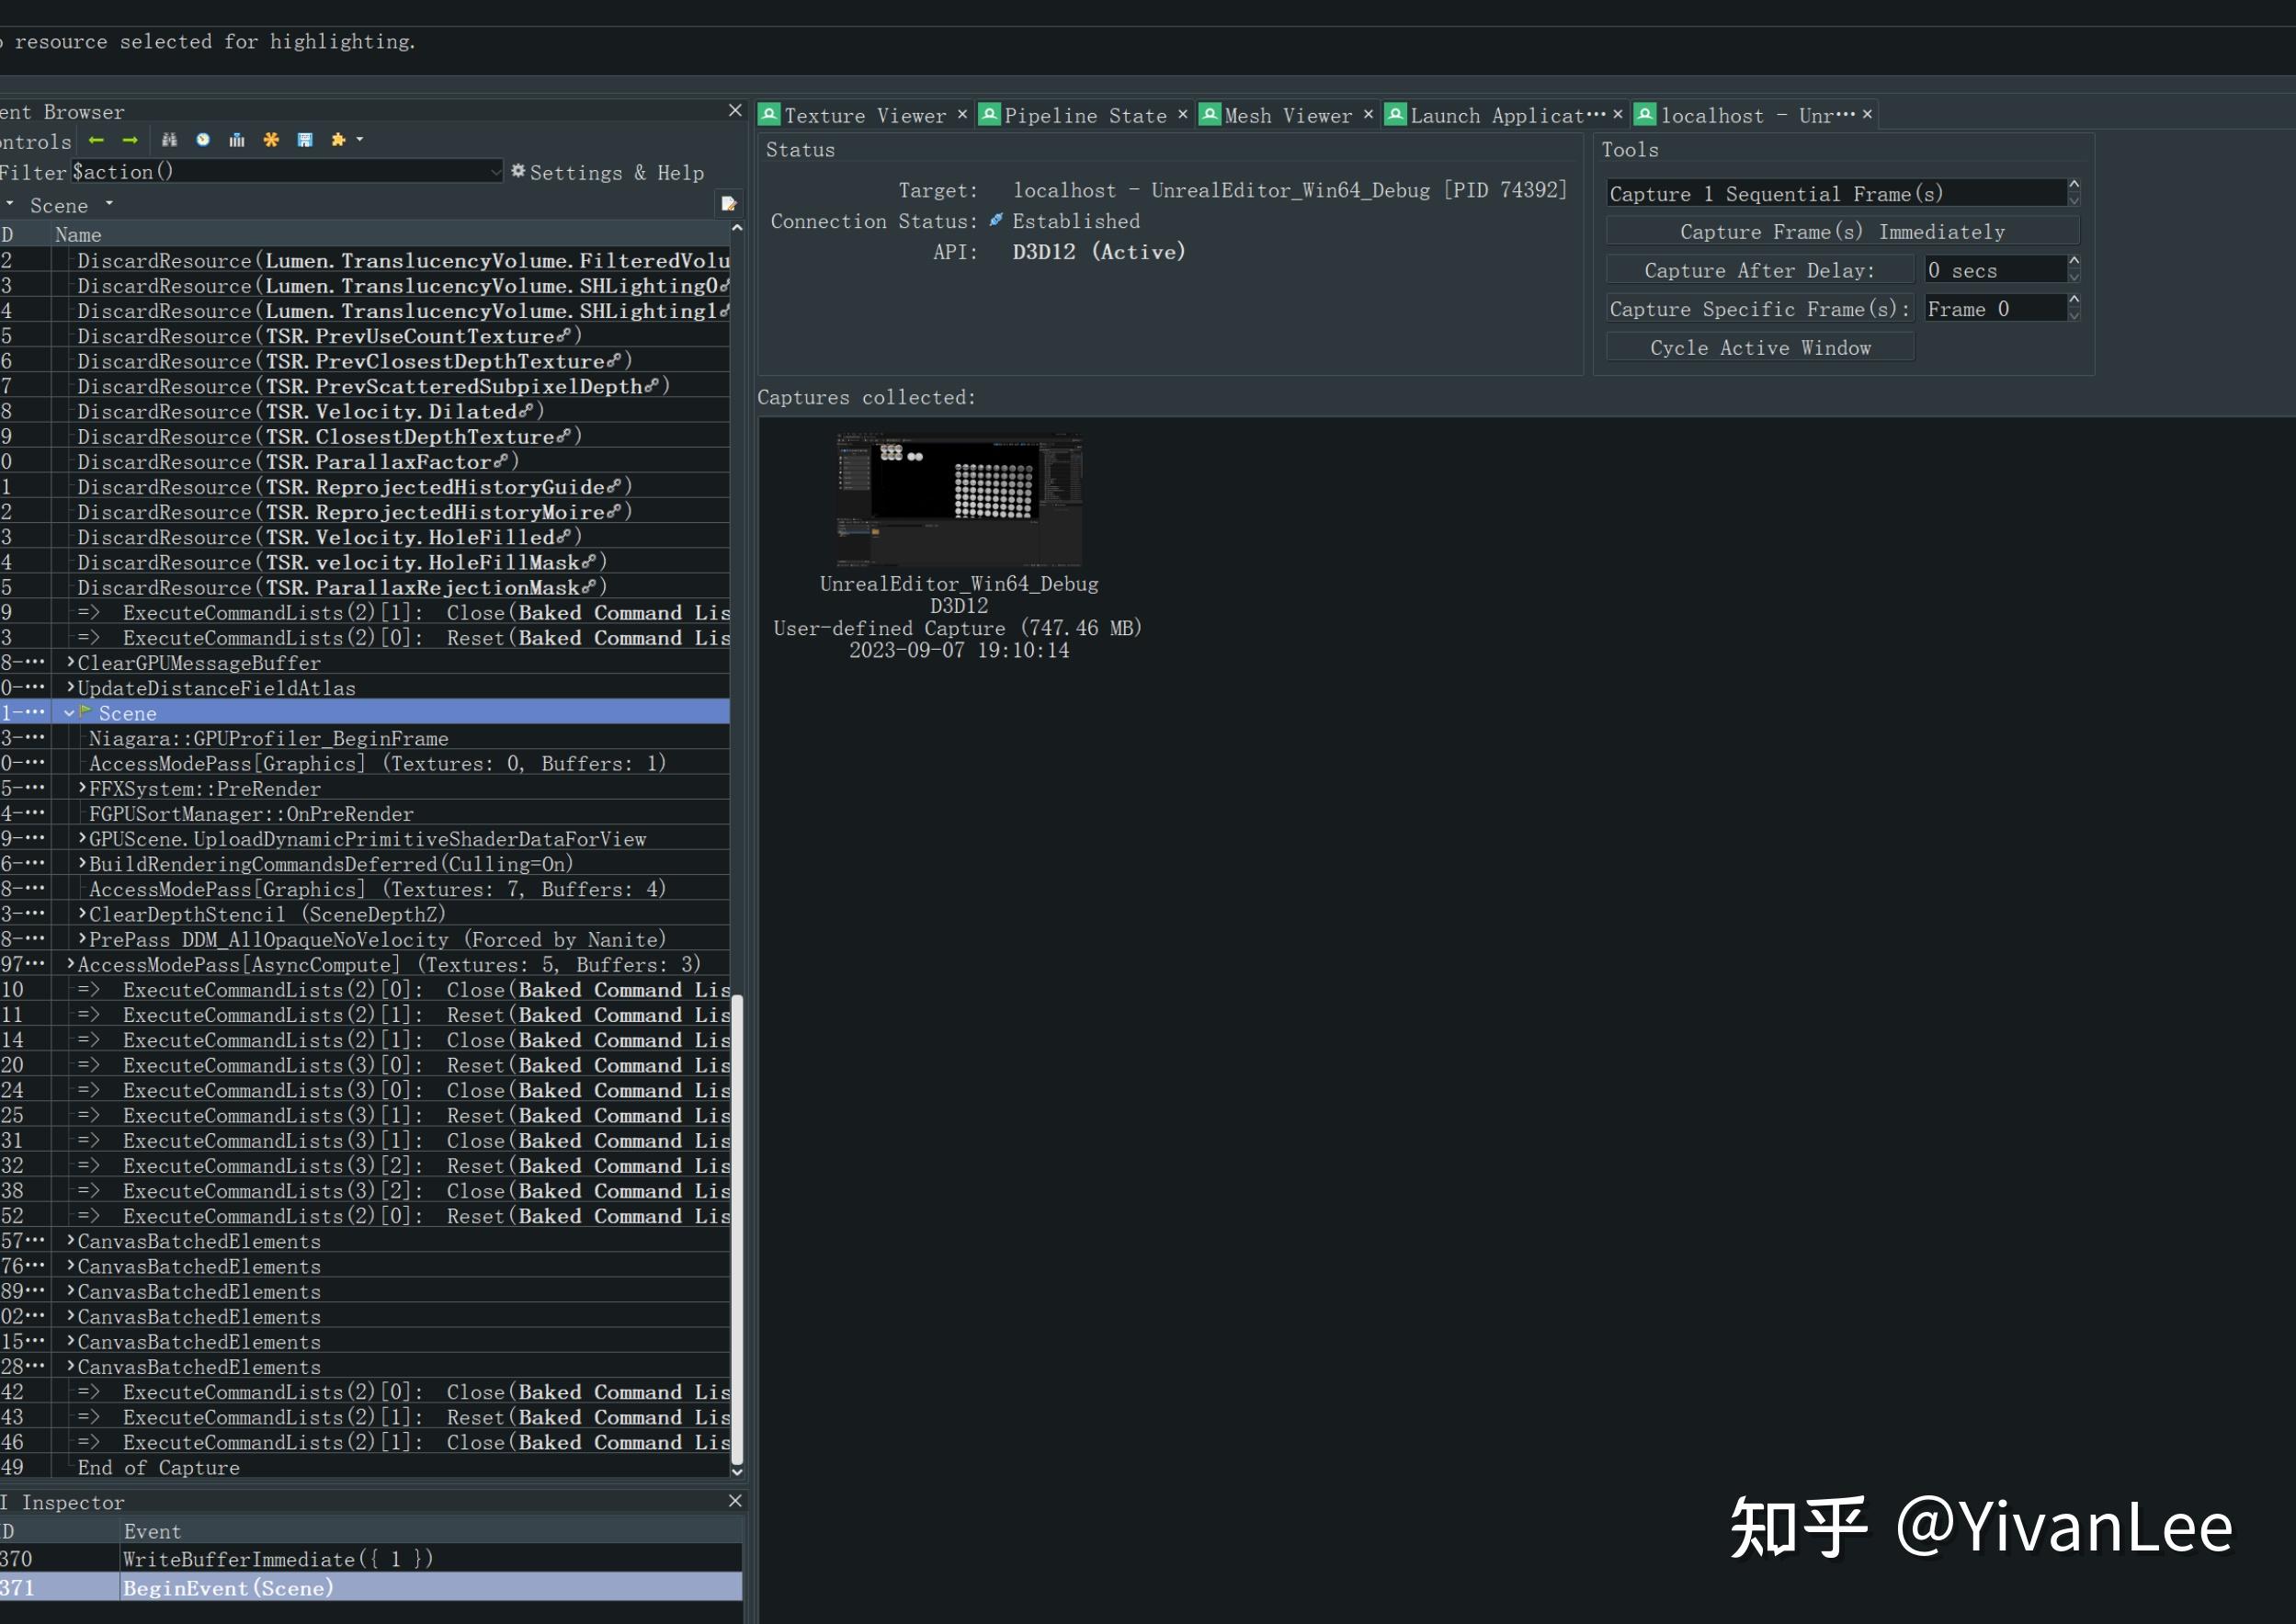Click the edit/notes icon beside the Scene breadcrumb
This screenshot has height=1624, width=2296.
click(729, 204)
